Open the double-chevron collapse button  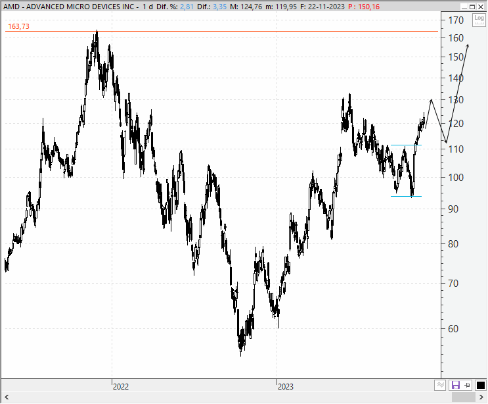pos(441,386)
